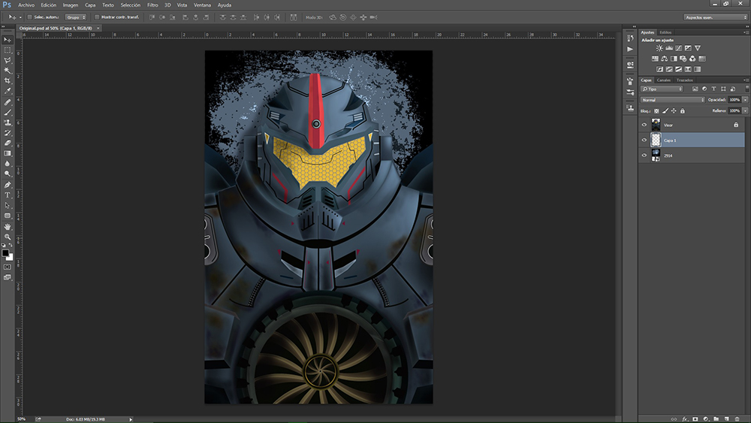Add Channel Mixer adjustment
Viewport: 751px width, 423px height.
point(692,59)
